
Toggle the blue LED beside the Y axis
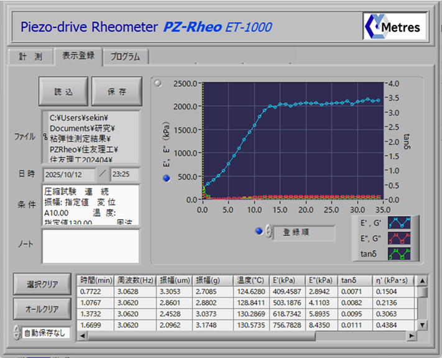pyautogui.click(x=166, y=178)
